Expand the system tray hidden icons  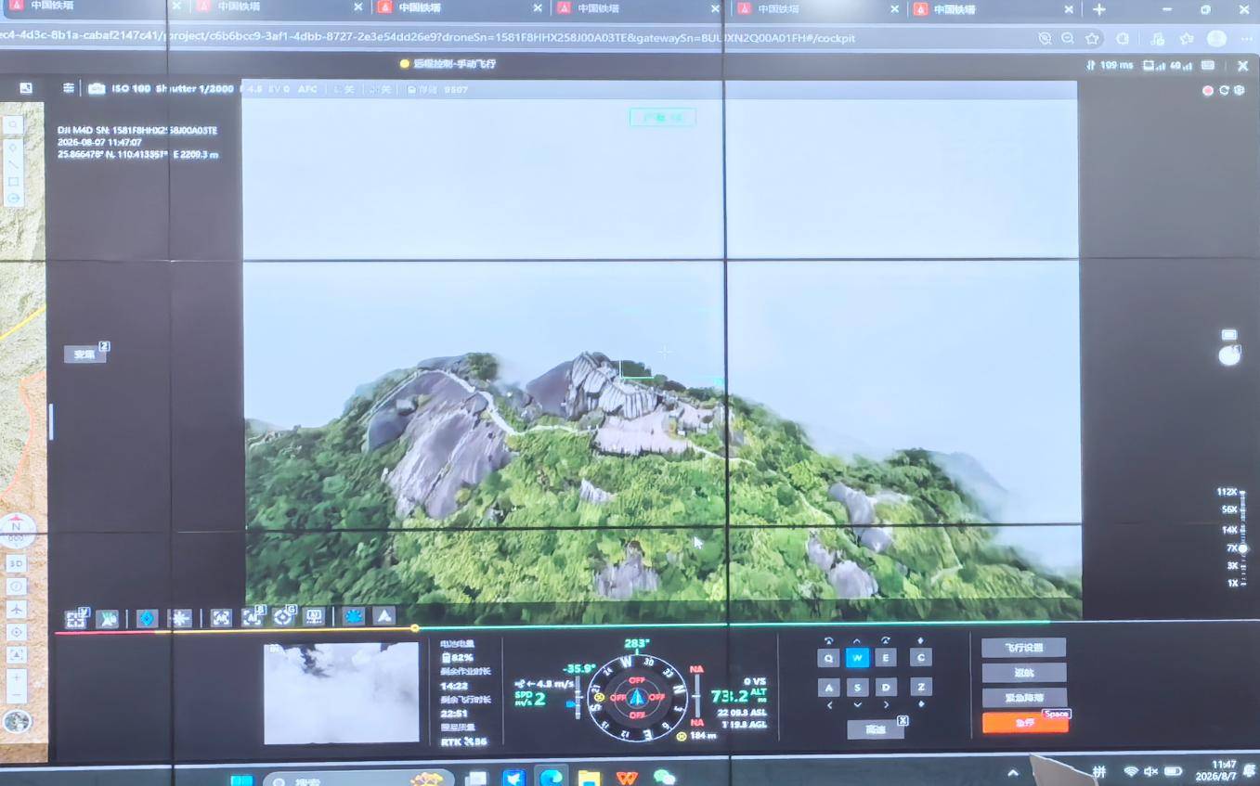point(1012,772)
